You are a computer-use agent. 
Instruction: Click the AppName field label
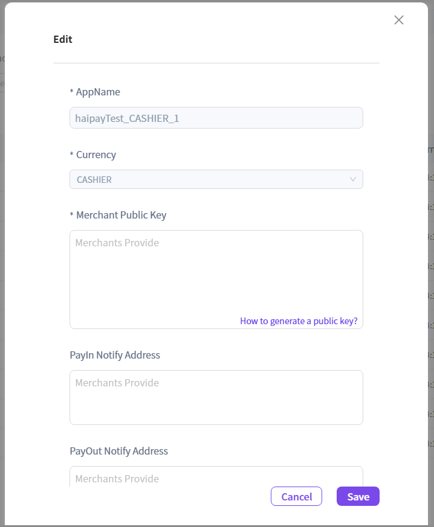98,92
